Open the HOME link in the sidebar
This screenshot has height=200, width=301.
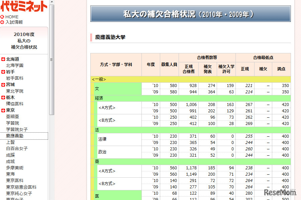(x=12, y=17)
